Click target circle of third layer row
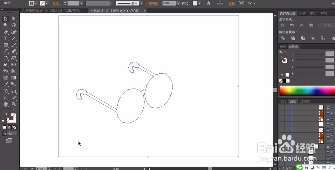335x170 pixels. [x=328, y=119]
